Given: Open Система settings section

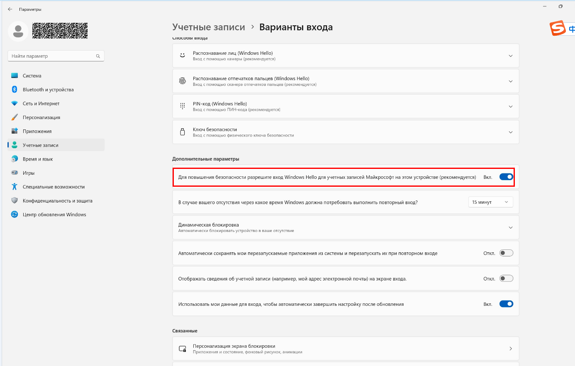Looking at the screenshot, I should point(56,76).
